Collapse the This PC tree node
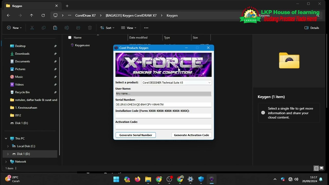329x185 pixels. click(6, 138)
